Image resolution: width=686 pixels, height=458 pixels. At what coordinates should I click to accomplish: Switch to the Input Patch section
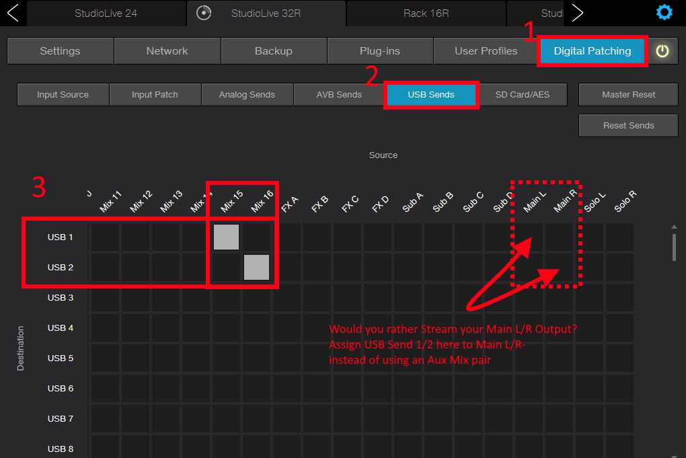(155, 94)
